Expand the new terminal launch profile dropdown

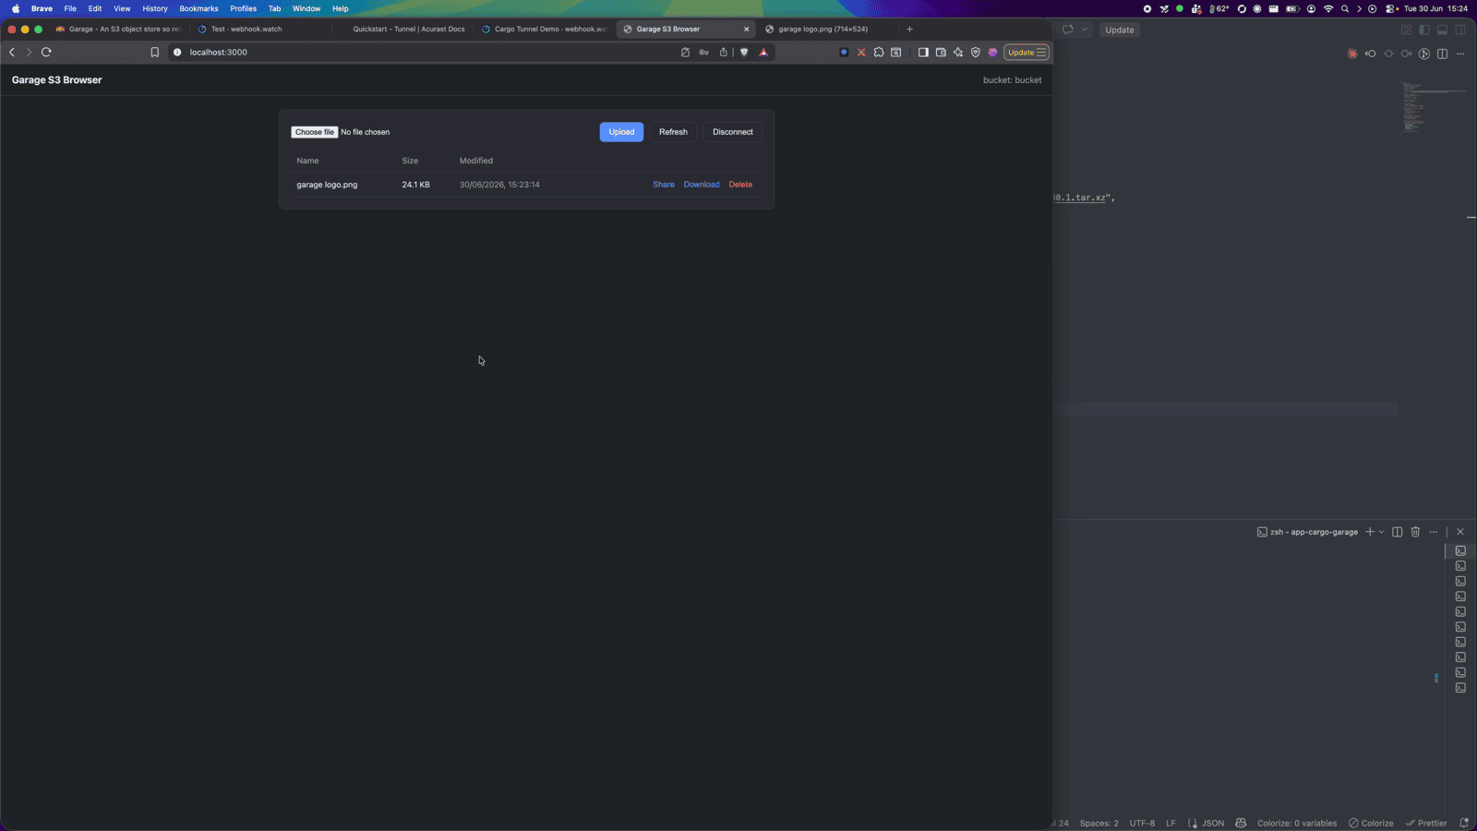(1382, 532)
